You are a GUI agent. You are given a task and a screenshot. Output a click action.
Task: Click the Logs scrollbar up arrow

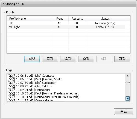[x=127, y=76]
